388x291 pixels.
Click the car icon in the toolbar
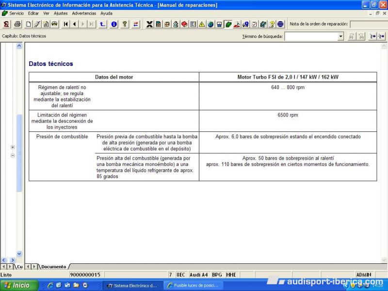54,24
